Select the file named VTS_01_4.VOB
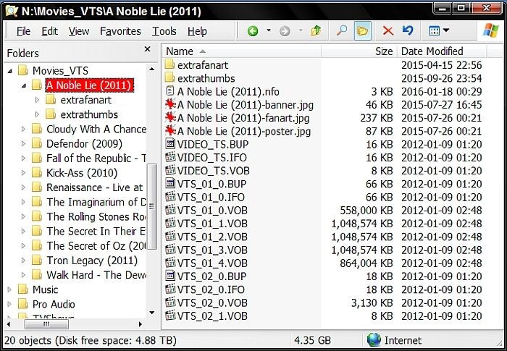The width and height of the screenshot is (507, 351). click(212, 263)
